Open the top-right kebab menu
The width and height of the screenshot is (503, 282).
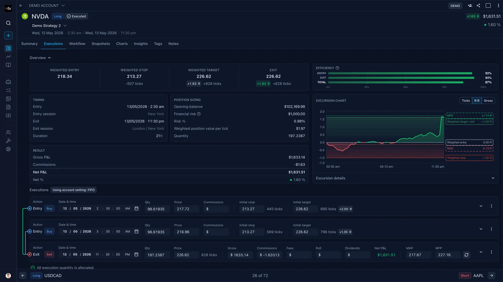(x=498, y=5)
